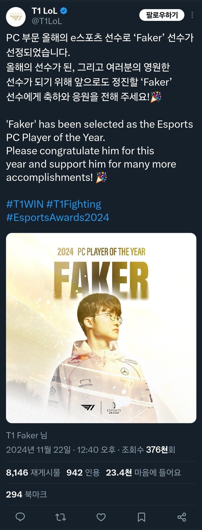Open the #EsportsAwards2024 hashtag
Image resolution: width=202 pixels, height=530 pixels.
58,217
